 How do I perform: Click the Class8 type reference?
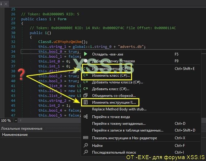45,42
